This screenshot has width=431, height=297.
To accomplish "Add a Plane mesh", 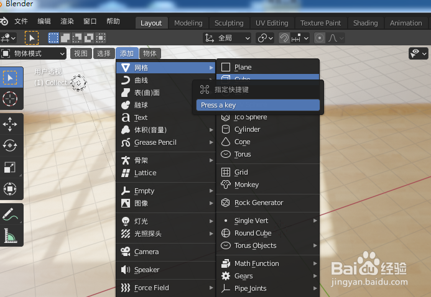I will 268,67.
